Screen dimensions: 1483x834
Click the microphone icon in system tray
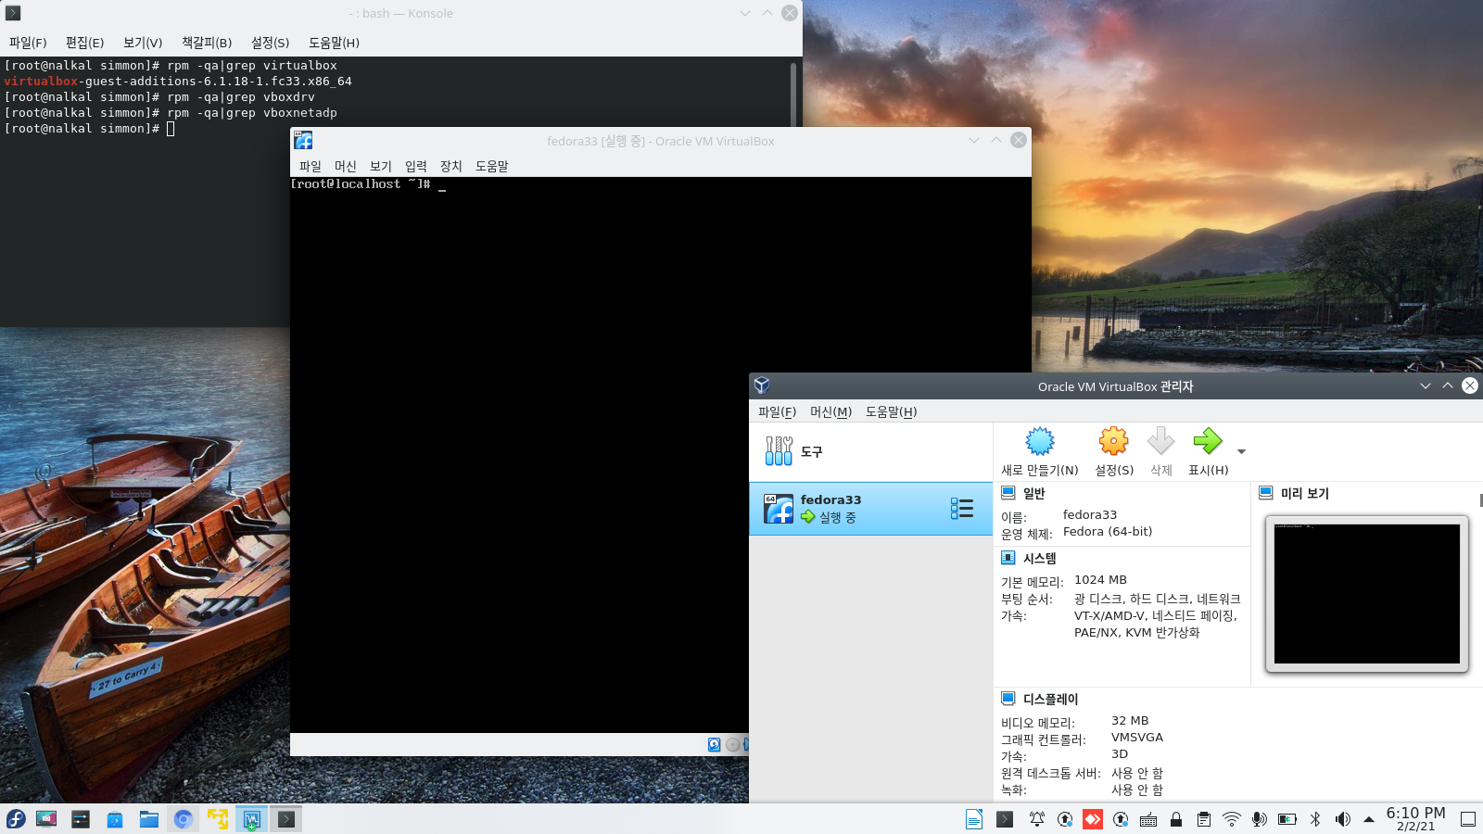point(1260,819)
